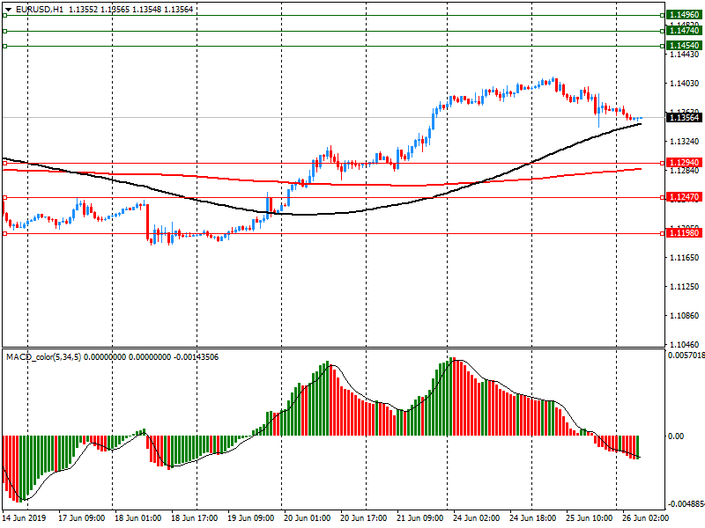Open the EURUSD,H1 chart dropdown triangle
The width and height of the screenshot is (705, 528).
9,10
